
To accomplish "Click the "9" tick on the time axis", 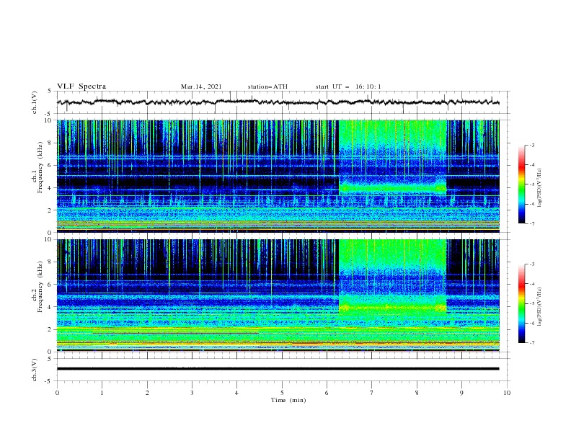I will (461, 393).
